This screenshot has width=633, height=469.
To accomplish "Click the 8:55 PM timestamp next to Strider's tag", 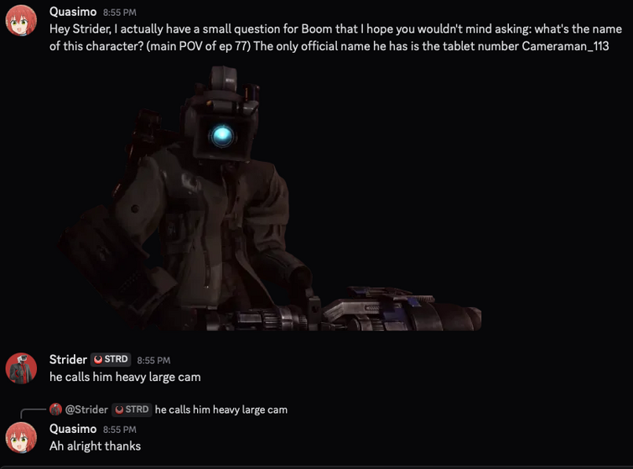I will point(153,360).
